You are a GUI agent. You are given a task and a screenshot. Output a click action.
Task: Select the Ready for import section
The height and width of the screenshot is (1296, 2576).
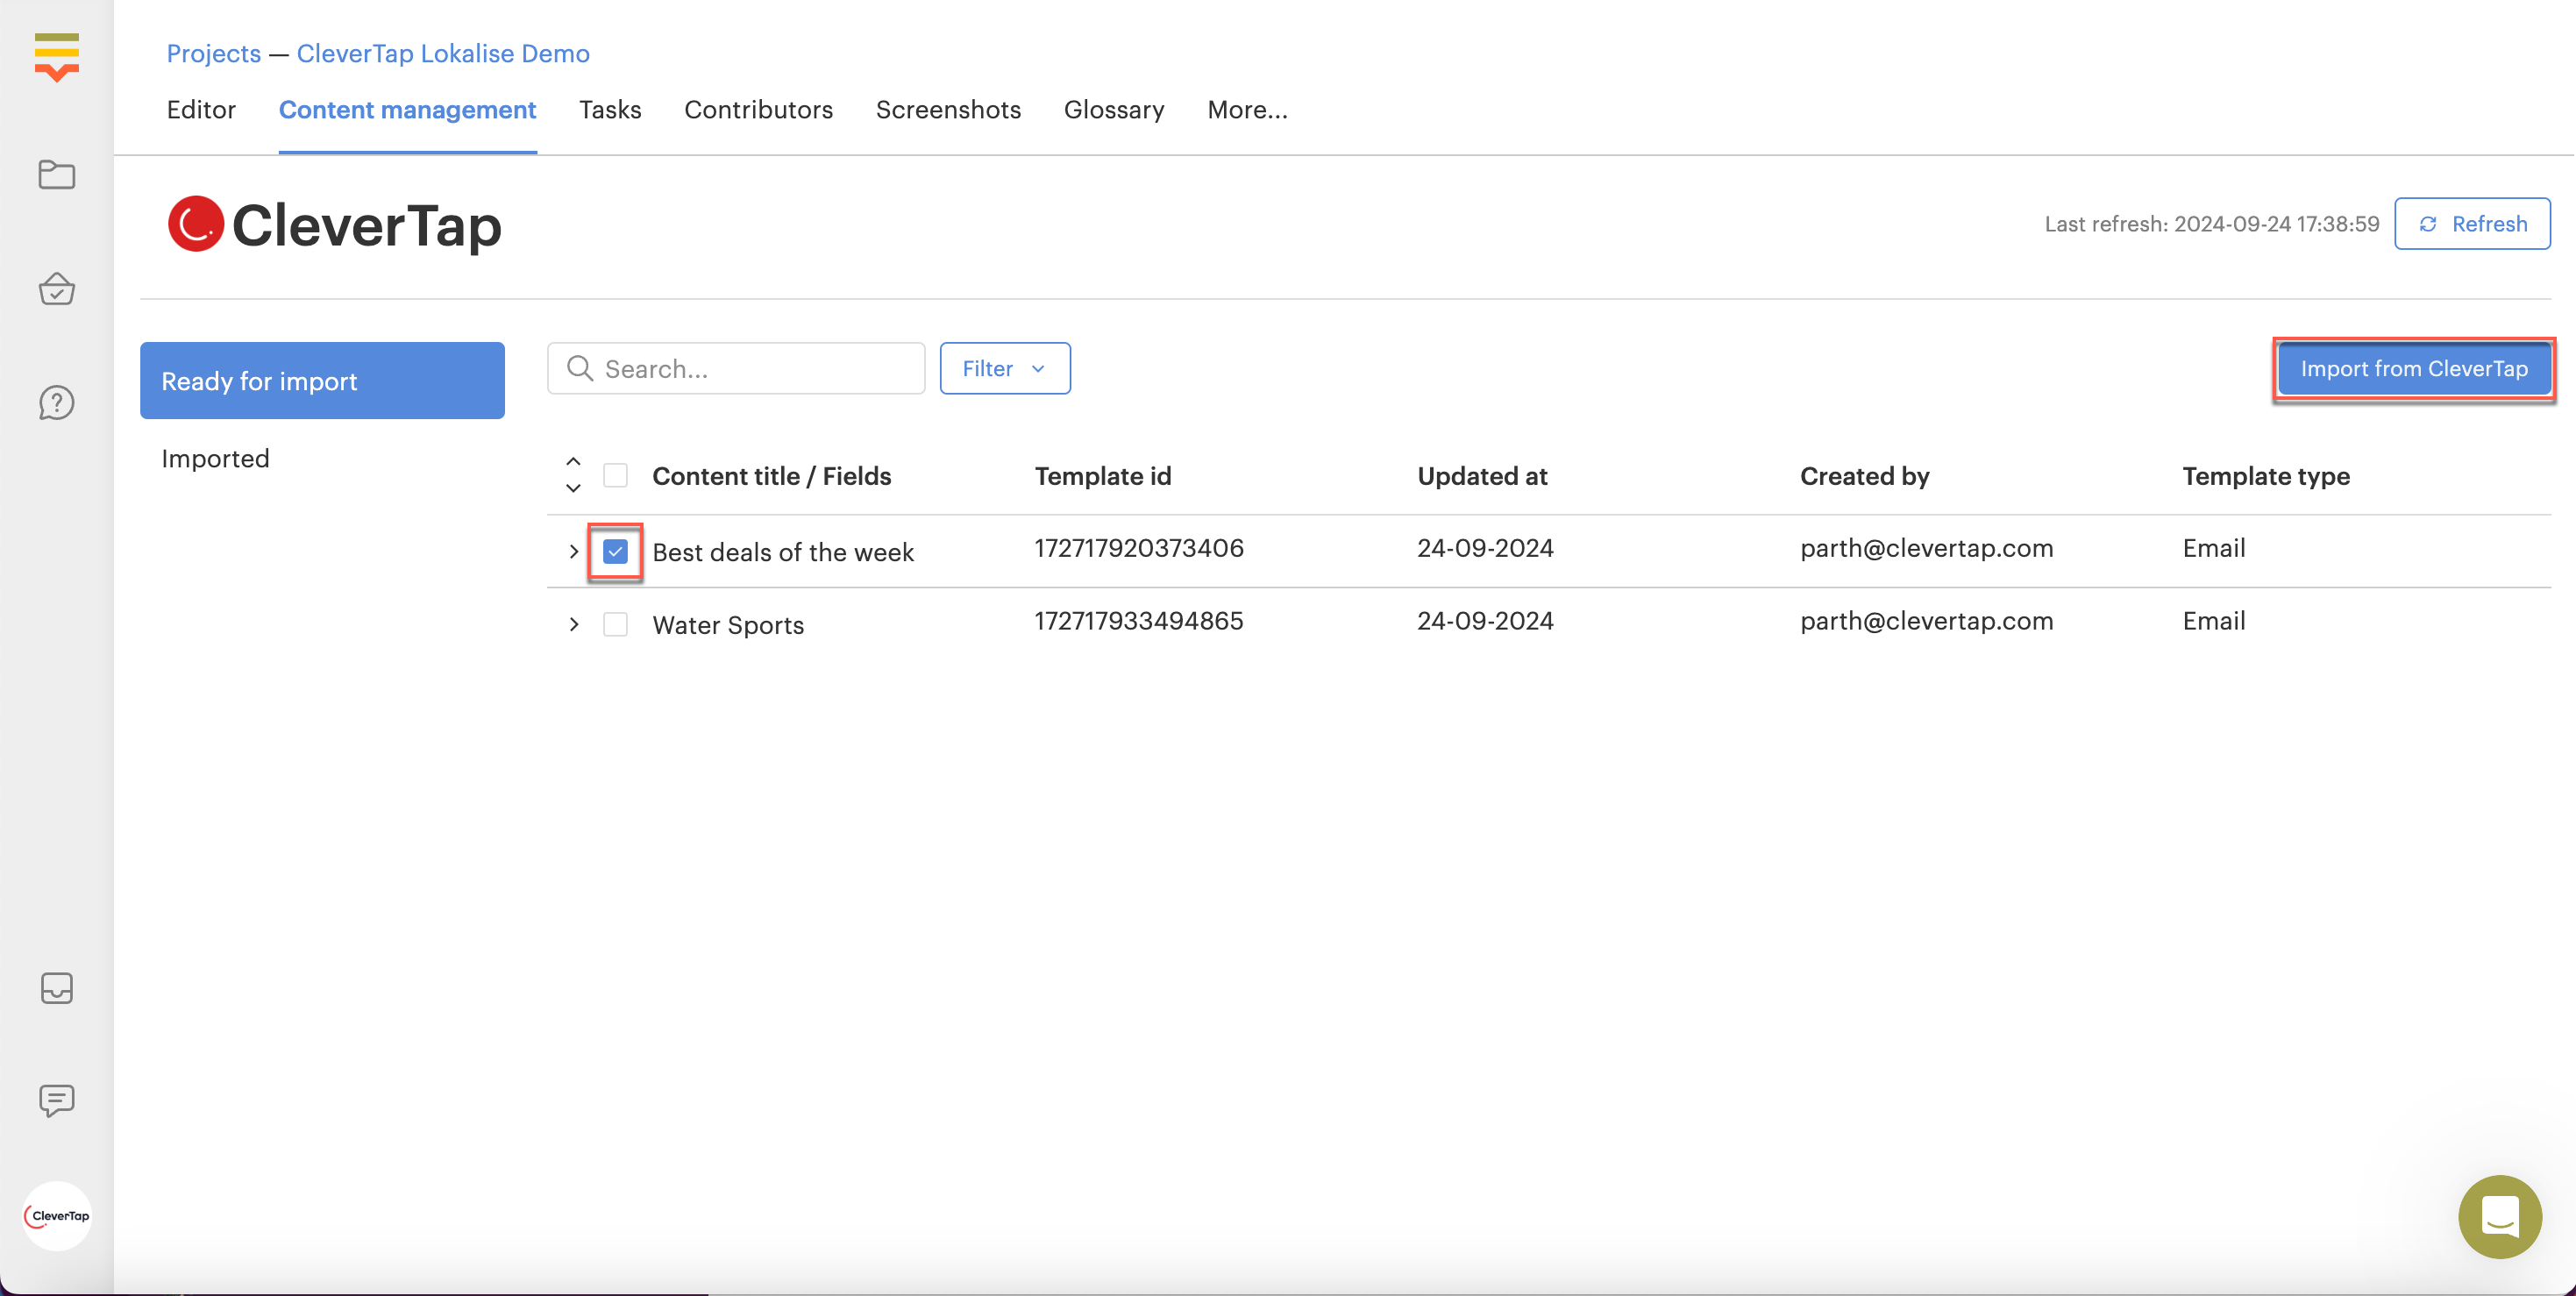pyautogui.click(x=322, y=380)
